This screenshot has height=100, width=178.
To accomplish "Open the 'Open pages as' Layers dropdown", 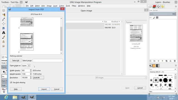I will coord(26,66).
